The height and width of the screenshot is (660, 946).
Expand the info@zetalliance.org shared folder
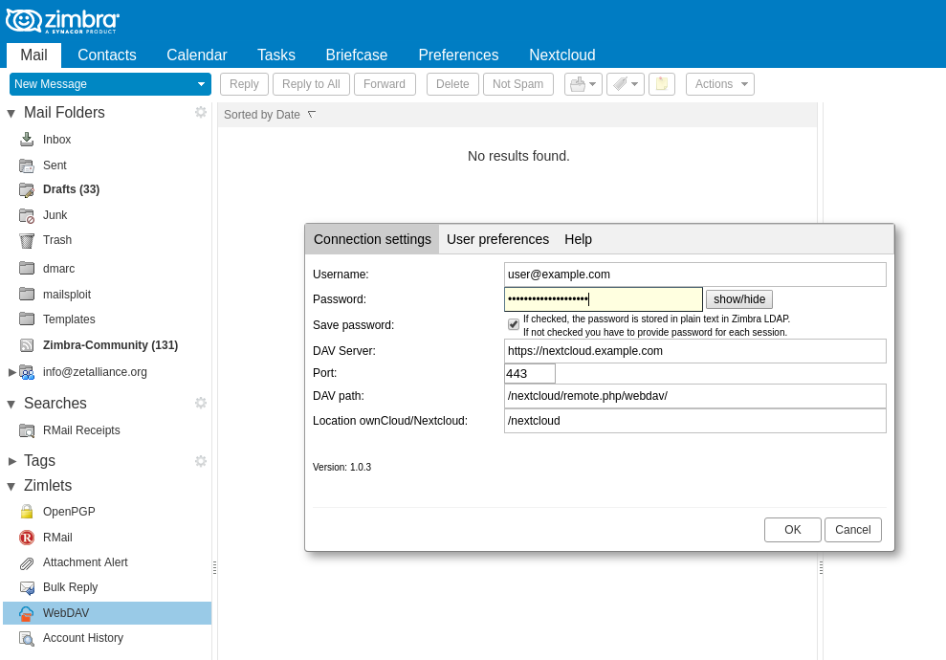tap(11, 372)
